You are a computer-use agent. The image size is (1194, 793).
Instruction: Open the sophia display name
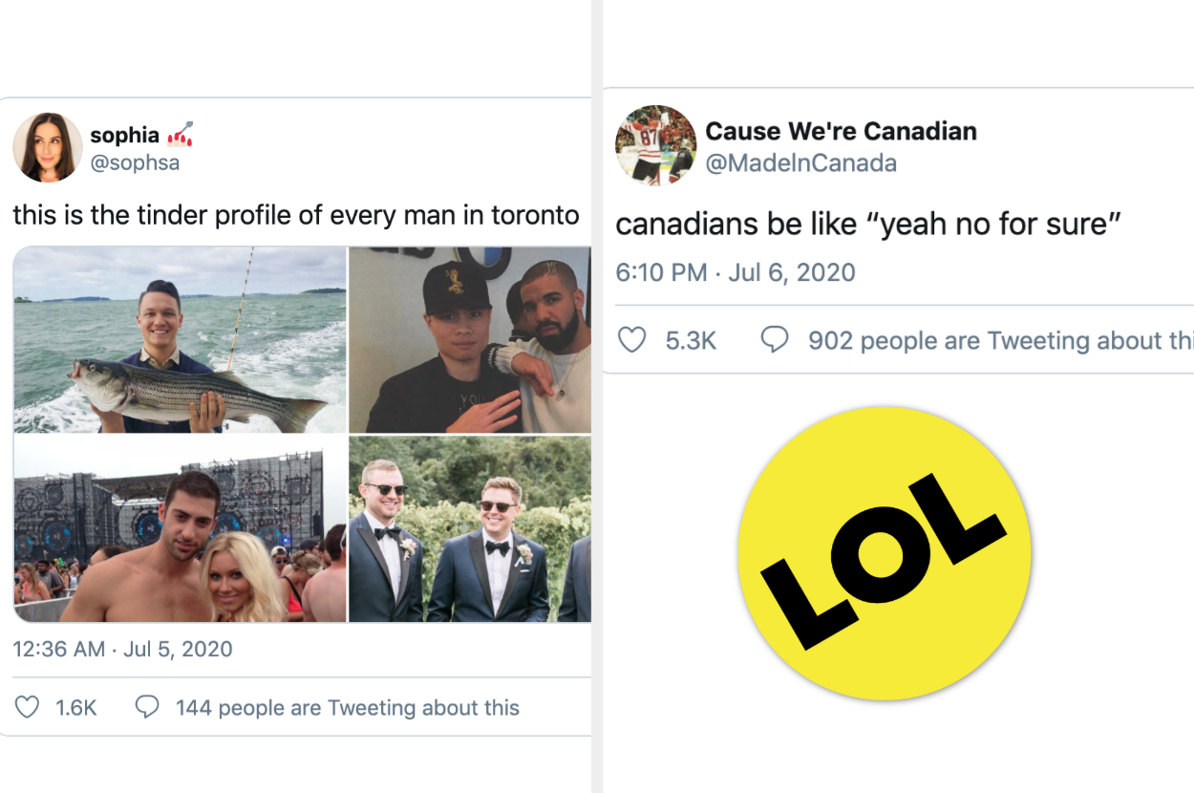tap(124, 136)
